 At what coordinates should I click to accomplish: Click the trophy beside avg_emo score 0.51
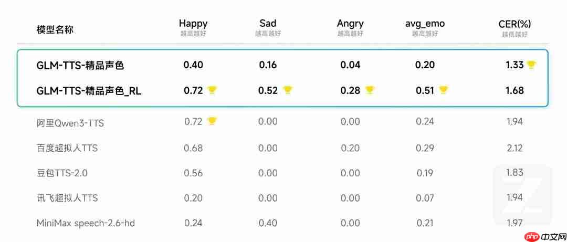coord(444,90)
